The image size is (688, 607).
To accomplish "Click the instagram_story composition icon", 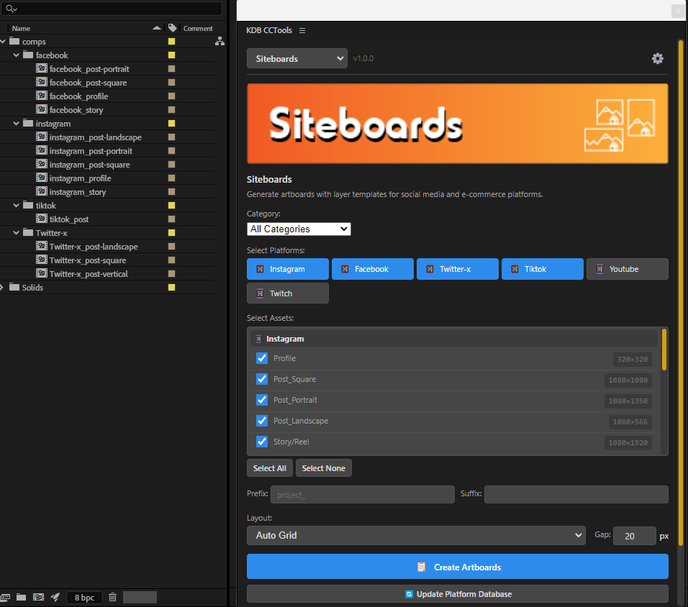I will (x=42, y=191).
